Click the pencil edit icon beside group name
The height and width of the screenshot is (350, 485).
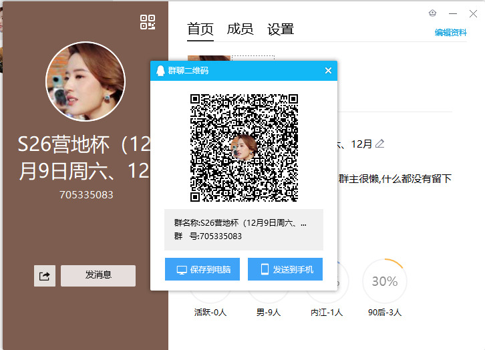(x=380, y=144)
